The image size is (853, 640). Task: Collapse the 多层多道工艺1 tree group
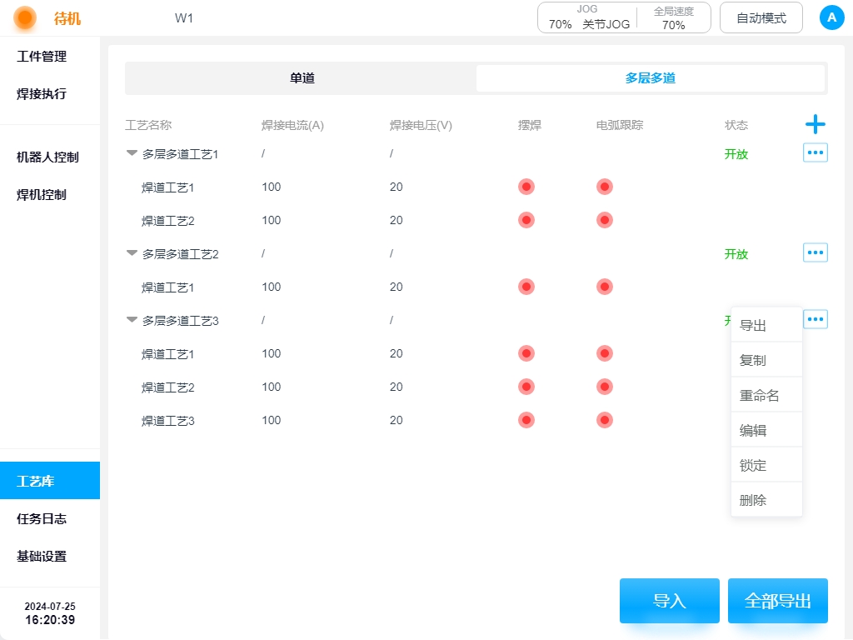132,153
